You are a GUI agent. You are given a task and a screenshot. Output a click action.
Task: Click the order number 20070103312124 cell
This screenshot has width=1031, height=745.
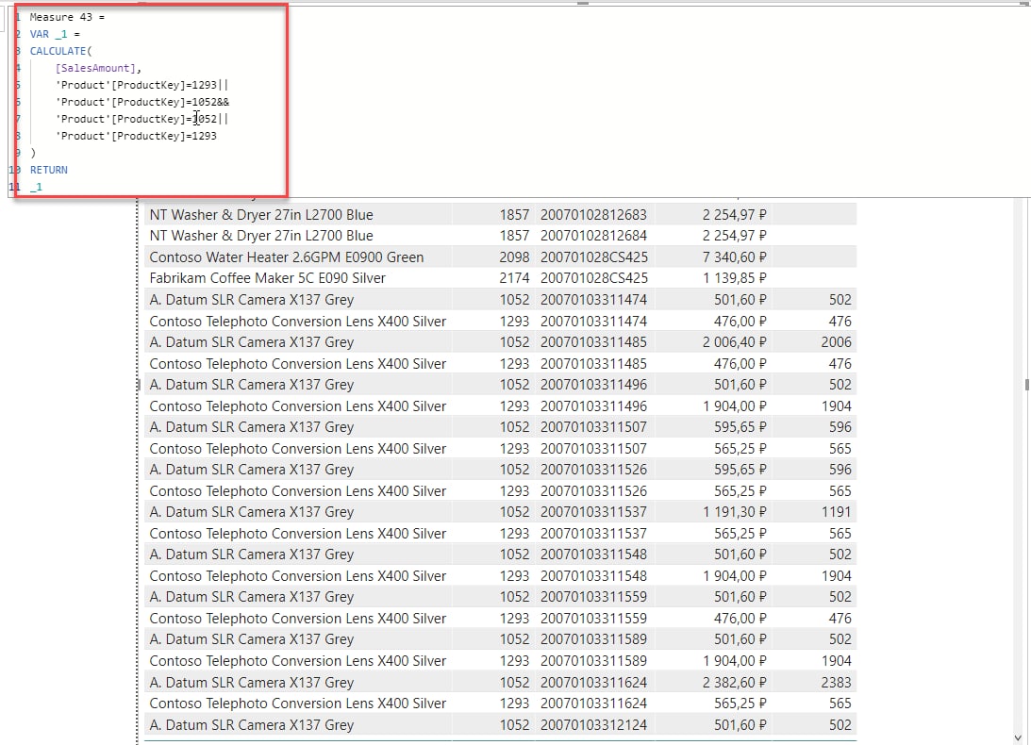coord(593,724)
